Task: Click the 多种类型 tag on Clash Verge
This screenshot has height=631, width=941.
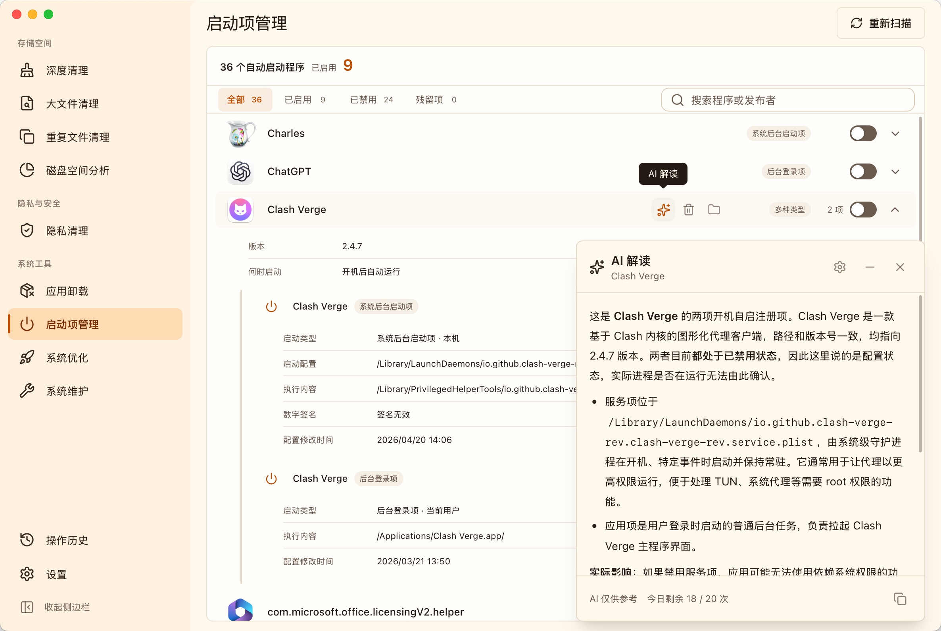Action: point(790,210)
